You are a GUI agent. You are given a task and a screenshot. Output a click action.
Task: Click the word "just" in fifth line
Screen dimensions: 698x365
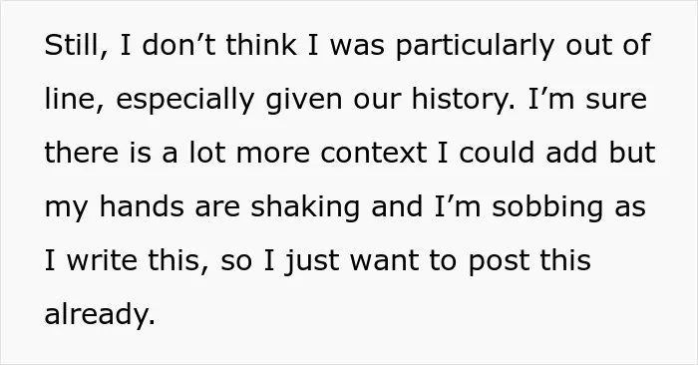coord(312,262)
